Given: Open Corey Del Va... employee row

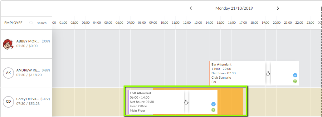Looking at the screenshot, I should pyautogui.click(x=26, y=102).
